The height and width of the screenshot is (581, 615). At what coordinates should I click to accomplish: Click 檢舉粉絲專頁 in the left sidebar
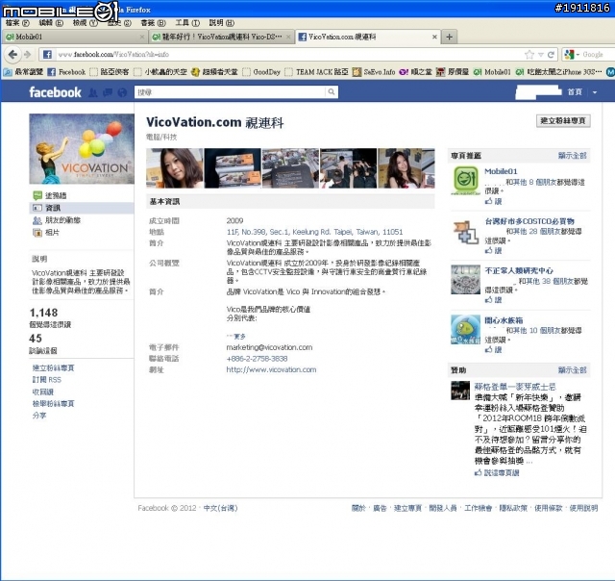53,404
